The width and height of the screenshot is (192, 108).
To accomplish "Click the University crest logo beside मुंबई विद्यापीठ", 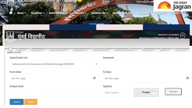I will 10,37.
